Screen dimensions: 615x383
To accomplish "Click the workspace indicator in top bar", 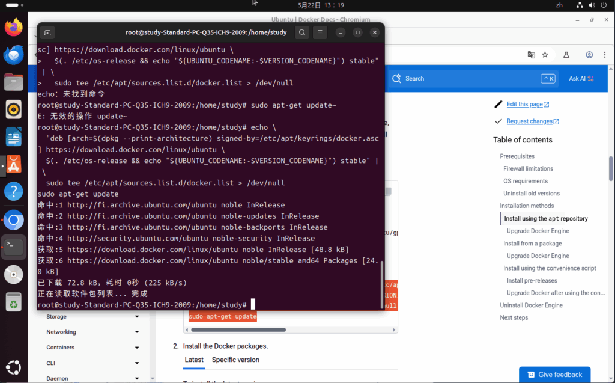I will [x=14, y=5].
